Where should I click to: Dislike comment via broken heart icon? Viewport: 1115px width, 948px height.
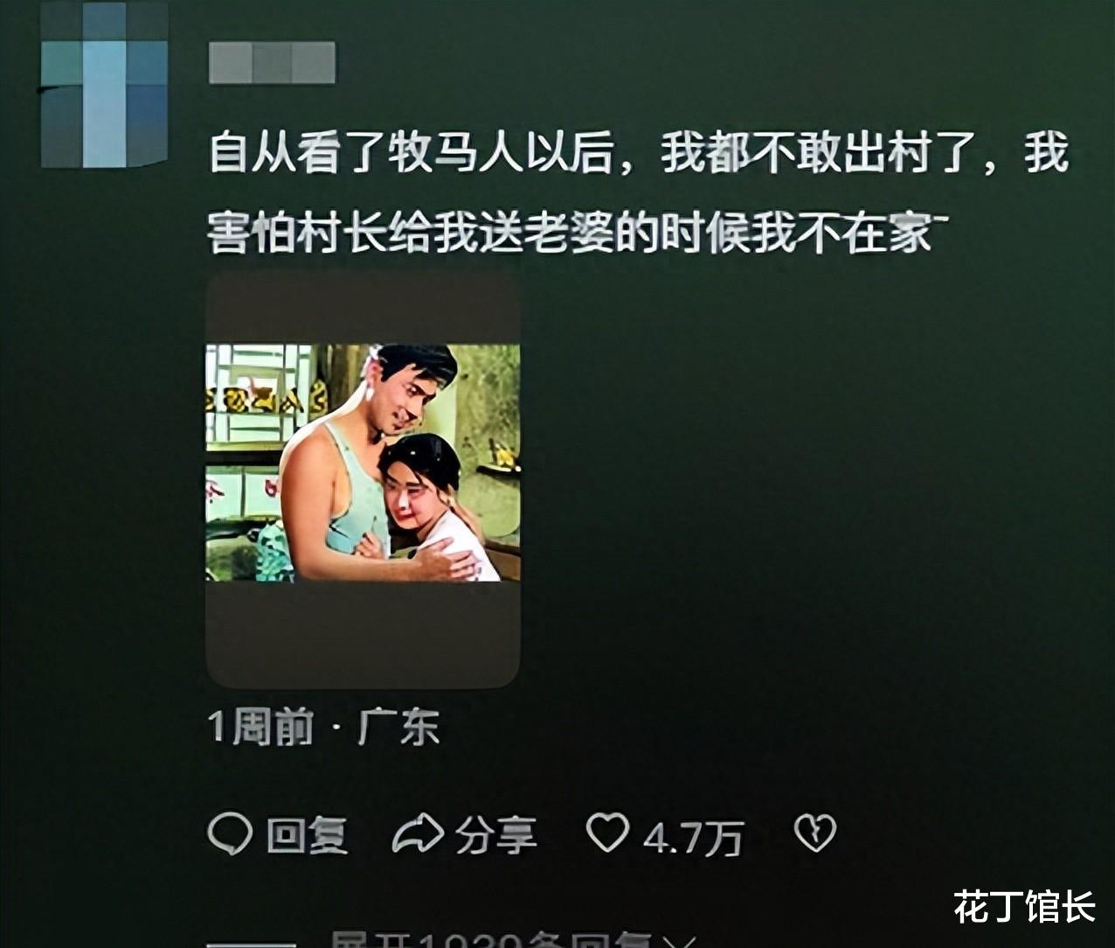click(814, 833)
